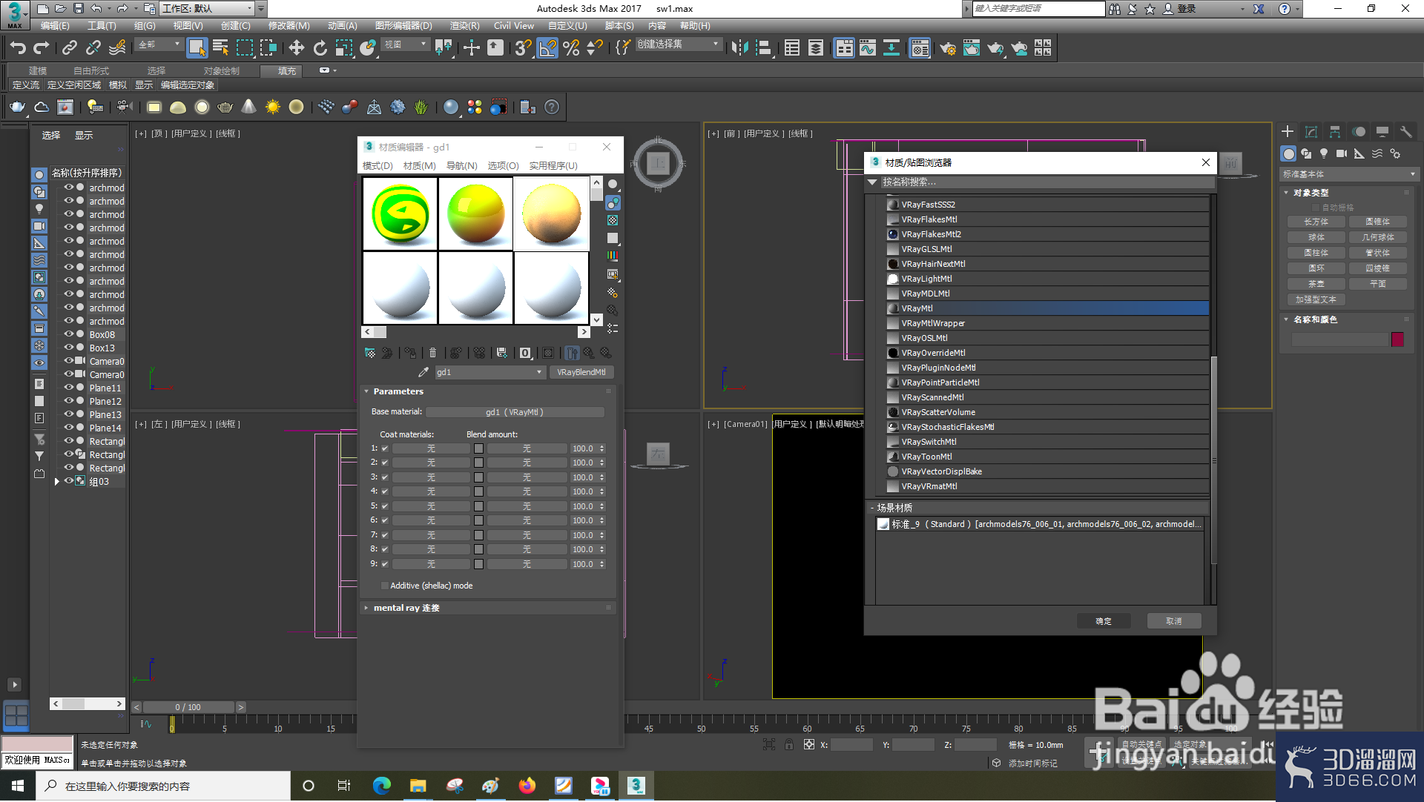The height and width of the screenshot is (802, 1424).
Task: Click the Redo arrow in main toolbar
Action: pyautogui.click(x=42, y=48)
